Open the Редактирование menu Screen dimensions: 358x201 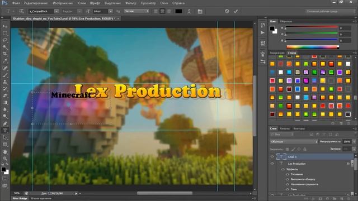pyautogui.click(x=36, y=3)
